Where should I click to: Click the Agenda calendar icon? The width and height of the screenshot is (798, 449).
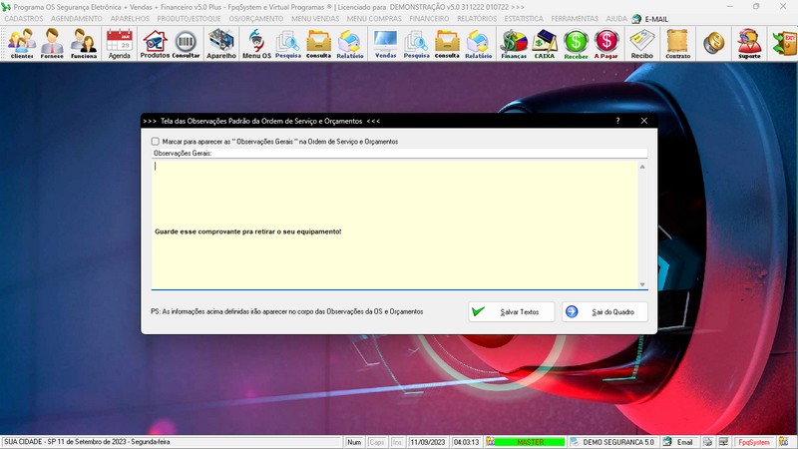pos(119,43)
